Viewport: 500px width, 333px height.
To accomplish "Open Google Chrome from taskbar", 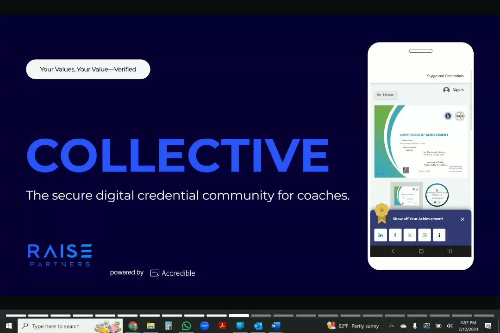I will 133,326.
